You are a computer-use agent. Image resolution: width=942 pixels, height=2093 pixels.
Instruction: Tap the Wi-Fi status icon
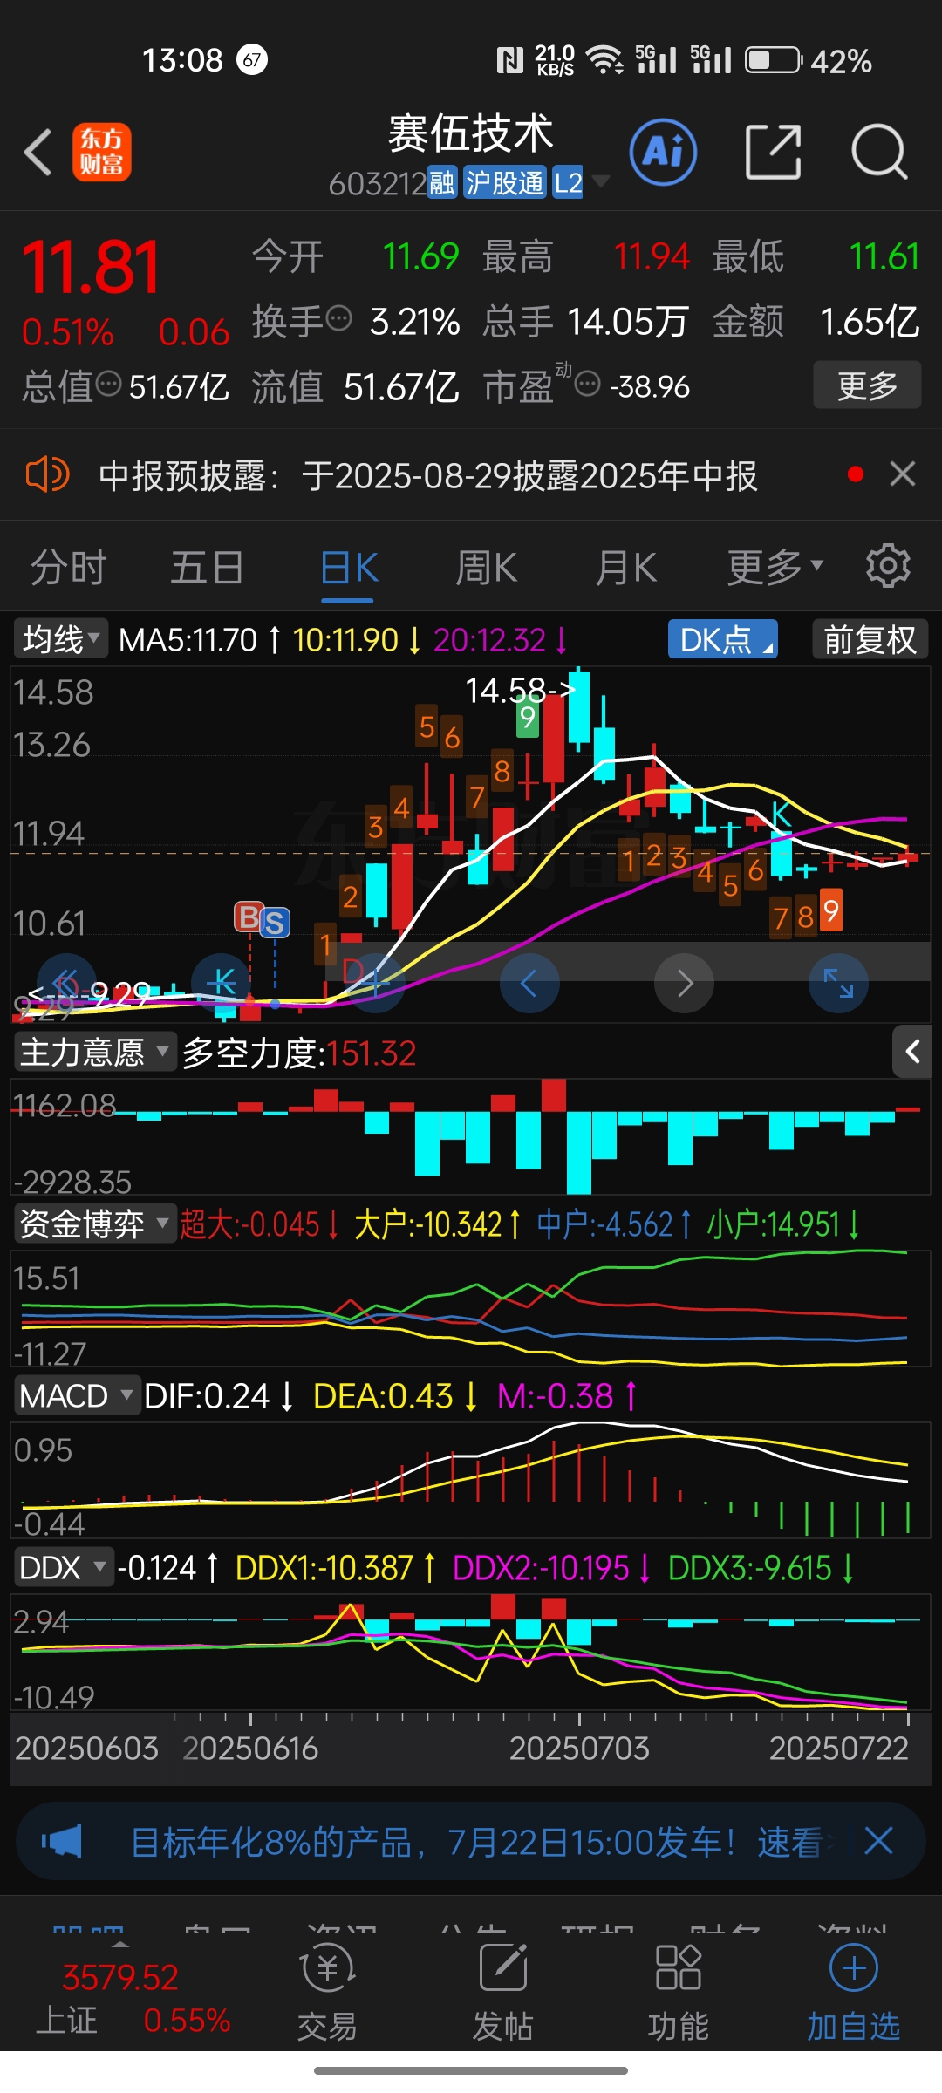[604, 60]
